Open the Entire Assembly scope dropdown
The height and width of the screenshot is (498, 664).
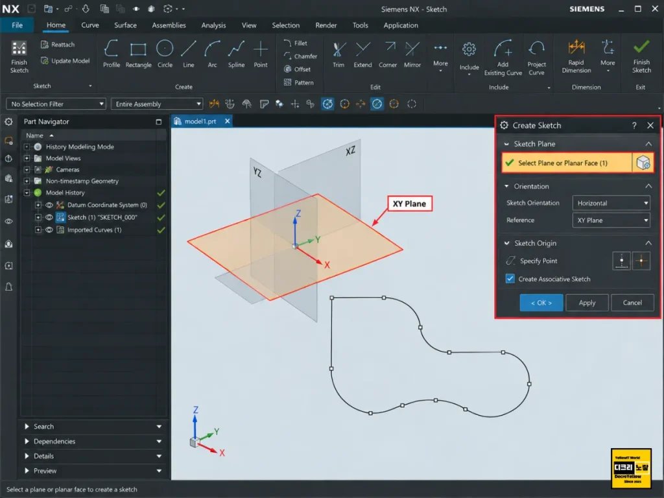point(157,104)
